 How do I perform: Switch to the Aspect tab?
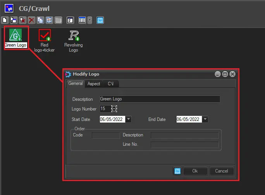[x=94, y=84]
